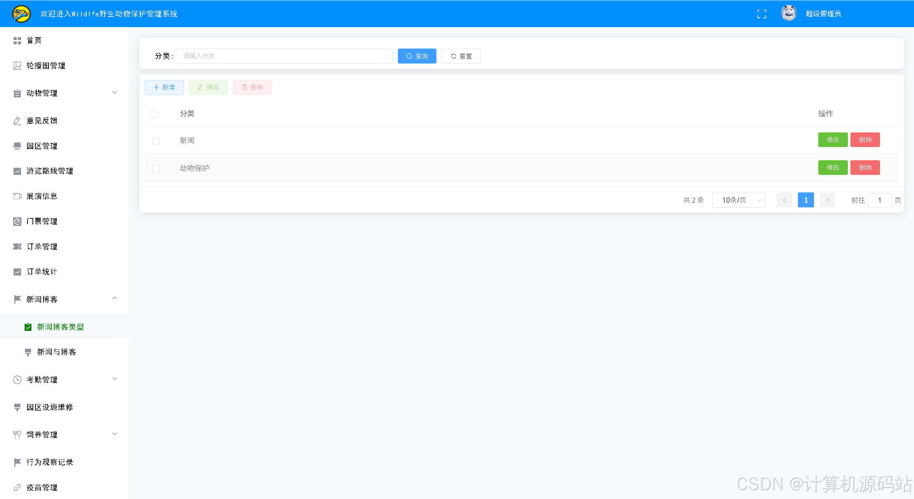Click the toolbar 修改 edit button
This screenshot has height=499, width=914.
208,87
